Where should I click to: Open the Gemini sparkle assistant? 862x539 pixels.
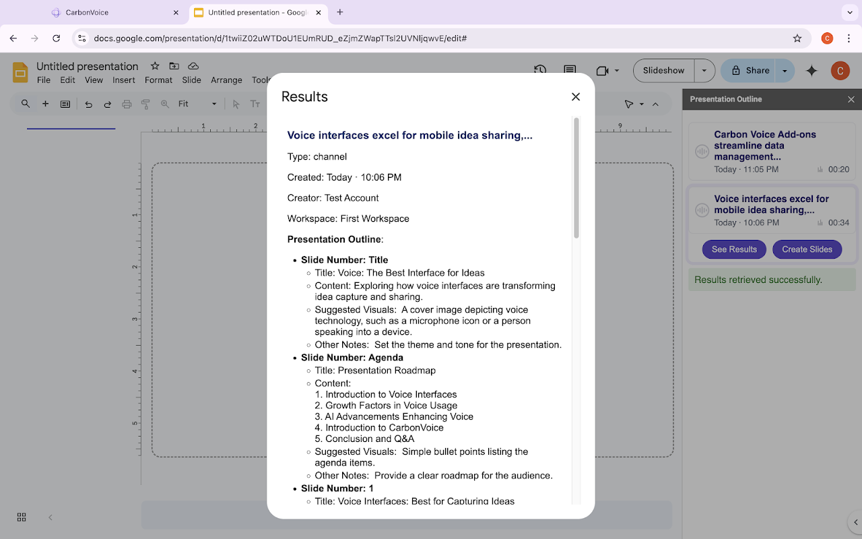click(x=811, y=71)
